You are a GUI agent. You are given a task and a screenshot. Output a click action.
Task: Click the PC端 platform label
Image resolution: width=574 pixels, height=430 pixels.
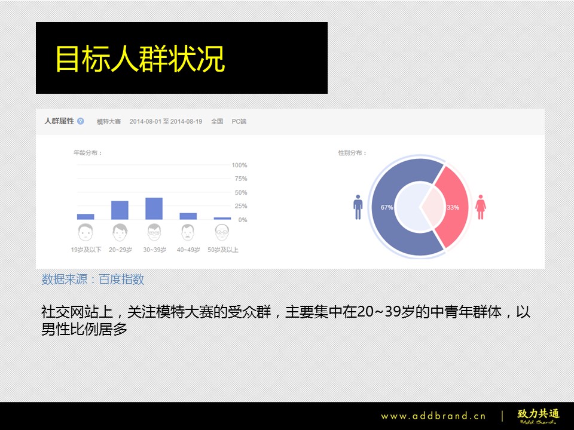[x=239, y=121]
